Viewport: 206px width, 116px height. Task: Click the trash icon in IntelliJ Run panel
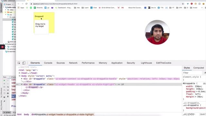click(8, 97)
